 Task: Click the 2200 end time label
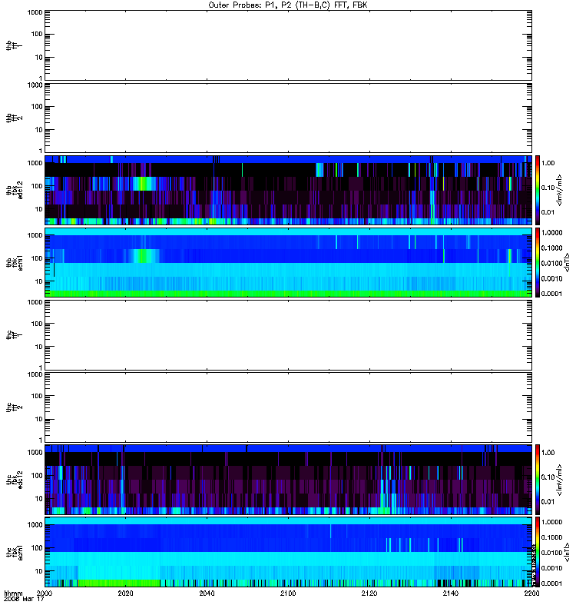click(x=531, y=593)
